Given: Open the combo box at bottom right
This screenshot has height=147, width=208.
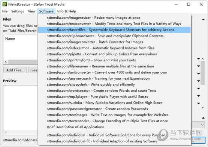Looking at the screenshot, I should click(198, 125).
